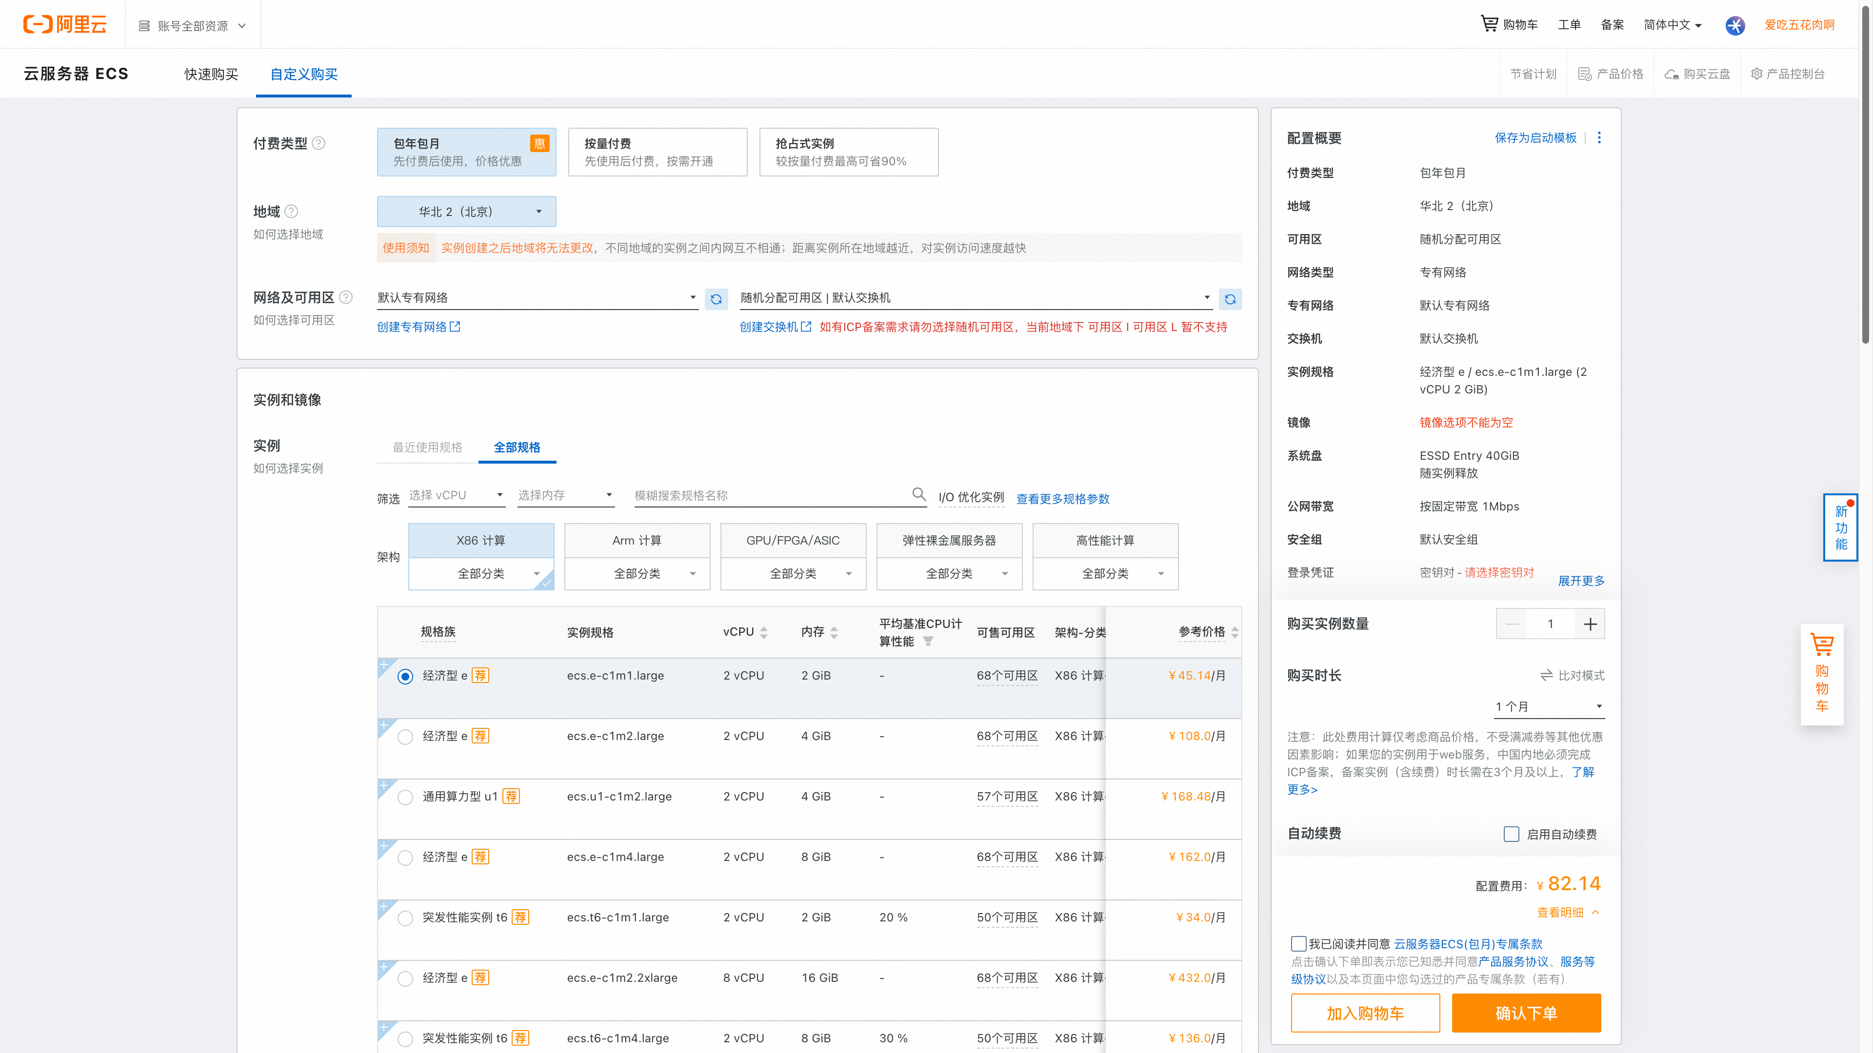Open 购买云盘 from the top right toolbar
1873x1053 pixels.
(1697, 73)
